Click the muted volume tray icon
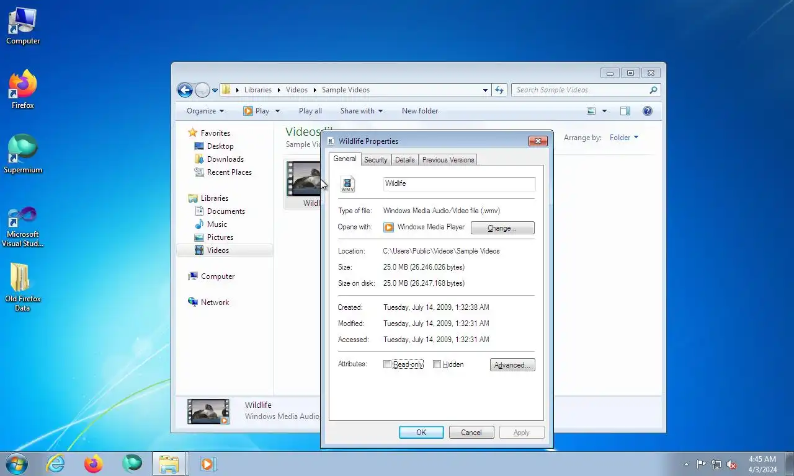Screen dimensions: 794x476 (x=731, y=464)
